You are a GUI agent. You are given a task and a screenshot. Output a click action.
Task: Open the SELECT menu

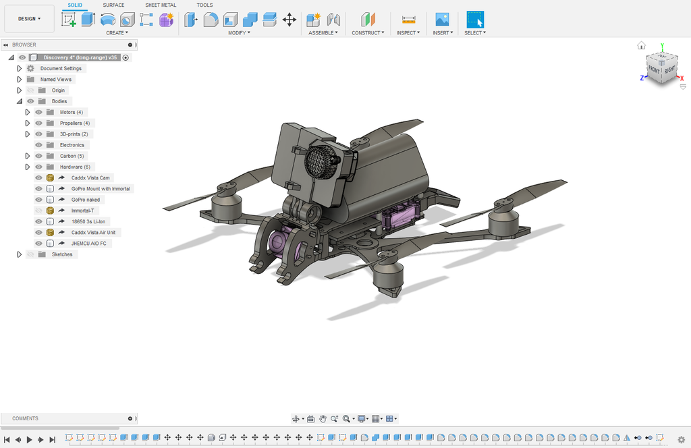click(x=475, y=33)
